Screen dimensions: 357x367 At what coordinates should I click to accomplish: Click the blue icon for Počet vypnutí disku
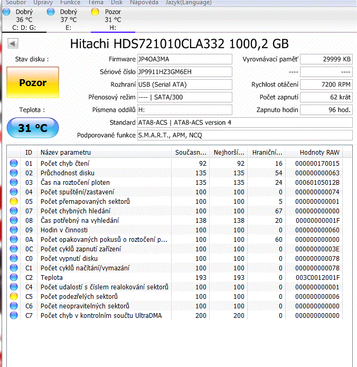(x=14, y=258)
